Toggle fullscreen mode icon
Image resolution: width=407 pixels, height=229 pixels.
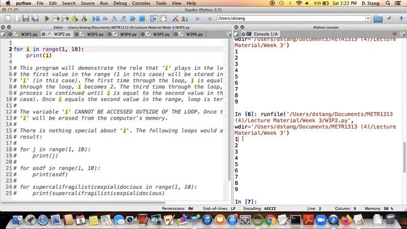click(x=163, y=18)
